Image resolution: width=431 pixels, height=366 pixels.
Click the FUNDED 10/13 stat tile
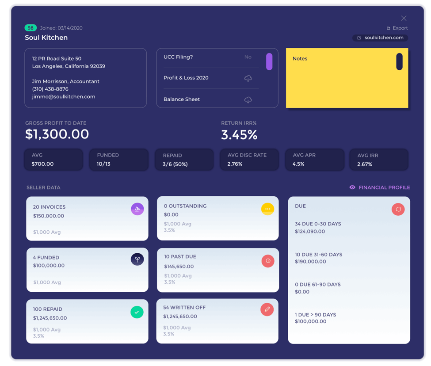pos(119,160)
